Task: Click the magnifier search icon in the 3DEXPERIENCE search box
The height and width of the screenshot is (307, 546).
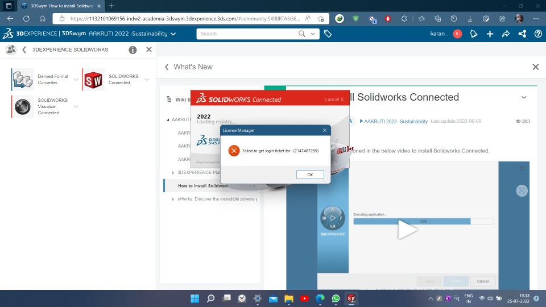Action: [x=302, y=34]
